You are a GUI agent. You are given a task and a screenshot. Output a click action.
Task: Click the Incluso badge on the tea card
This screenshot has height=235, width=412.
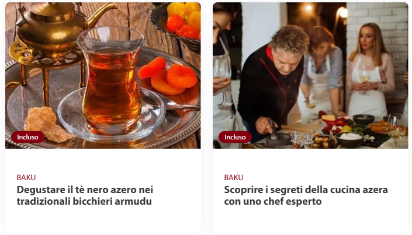click(x=27, y=137)
